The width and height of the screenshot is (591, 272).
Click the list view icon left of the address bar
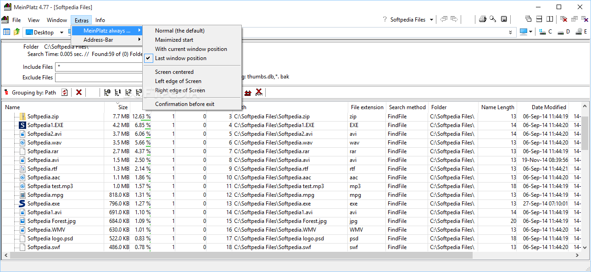coord(7,32)
